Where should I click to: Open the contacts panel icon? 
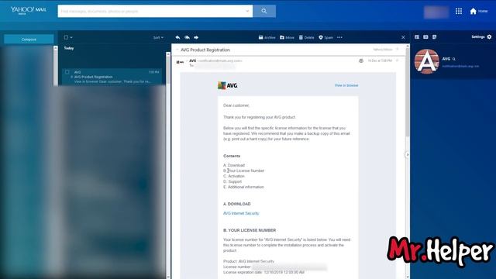pos(417,36)
